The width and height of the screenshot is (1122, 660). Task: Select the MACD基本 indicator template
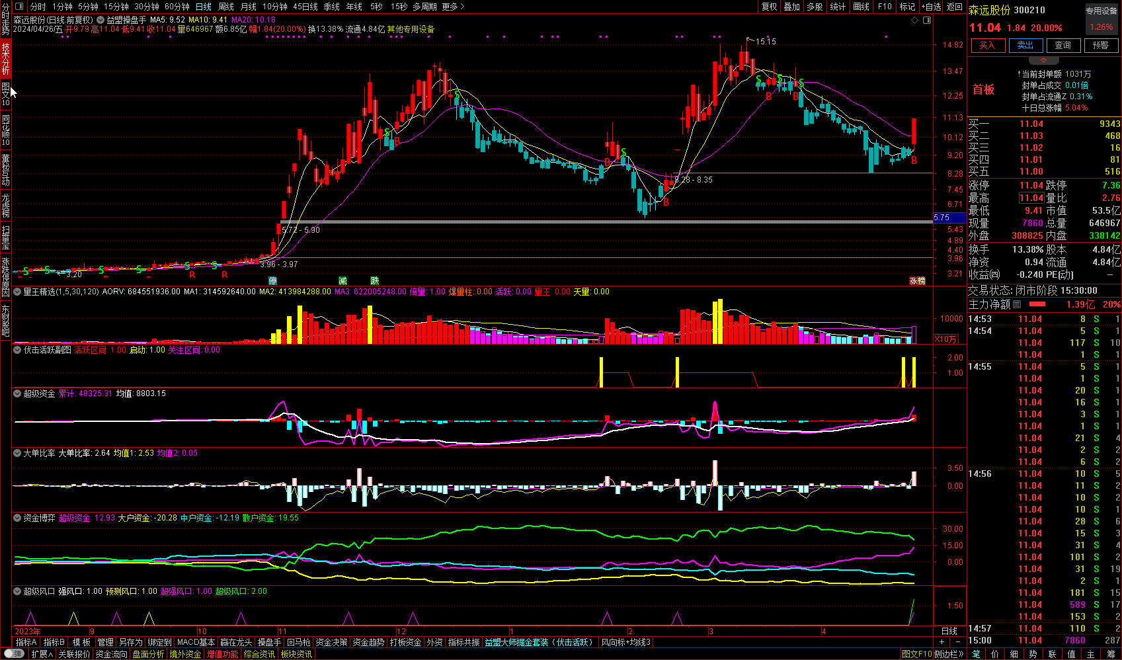tap(196, 642)
